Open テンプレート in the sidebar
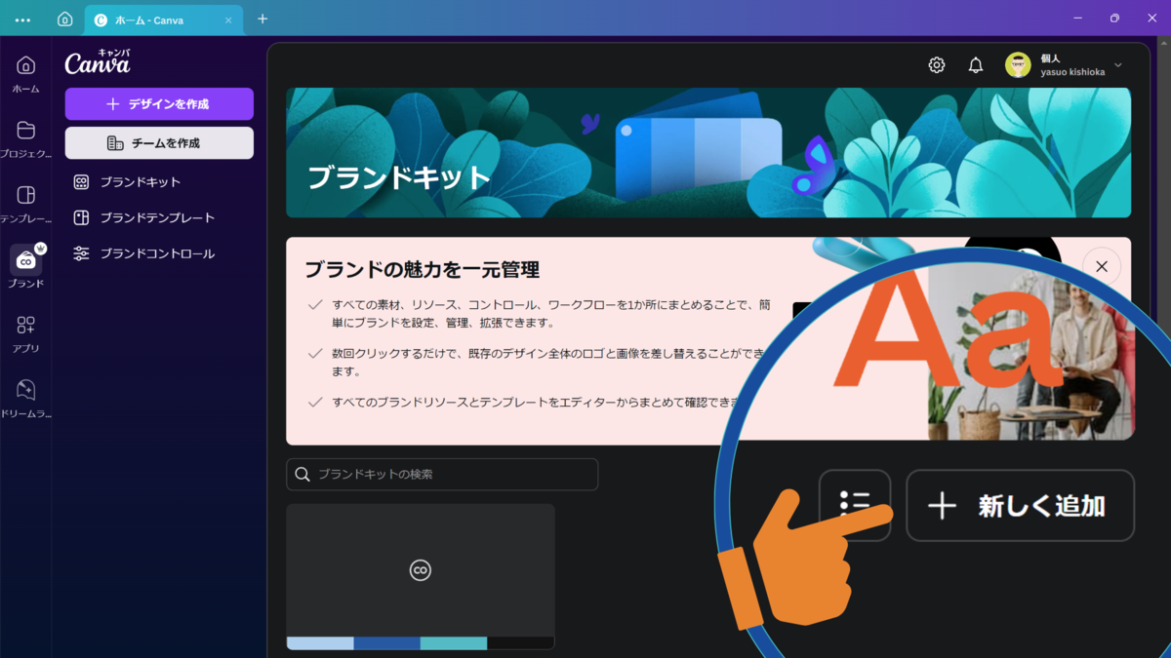The image size is (1171, 658). tap(25, 204)
